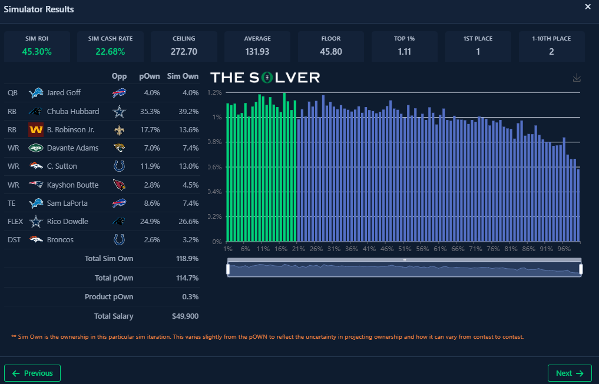
Task: Click the chart range overview area
Action: click(x=404, y=269)
